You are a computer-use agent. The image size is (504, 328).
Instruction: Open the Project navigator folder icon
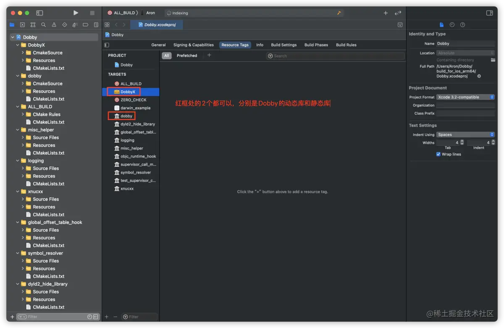click(x=12, y=25)
